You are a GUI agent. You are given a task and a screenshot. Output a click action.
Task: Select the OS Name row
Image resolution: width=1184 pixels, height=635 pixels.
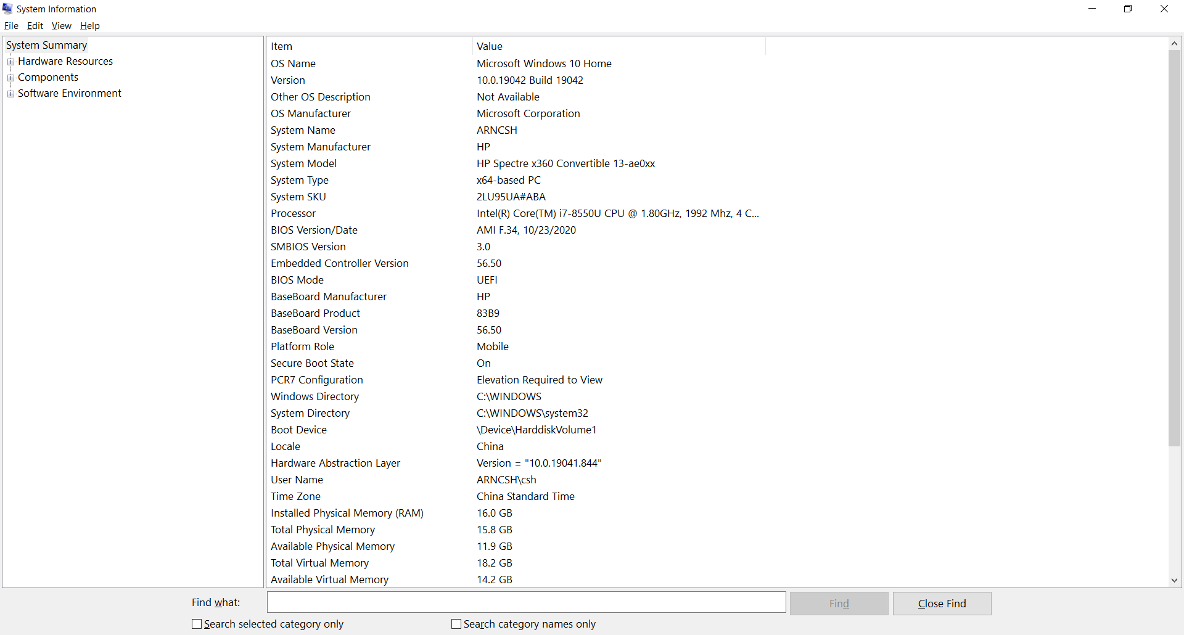pyautogui.click(x=516, y=63)
